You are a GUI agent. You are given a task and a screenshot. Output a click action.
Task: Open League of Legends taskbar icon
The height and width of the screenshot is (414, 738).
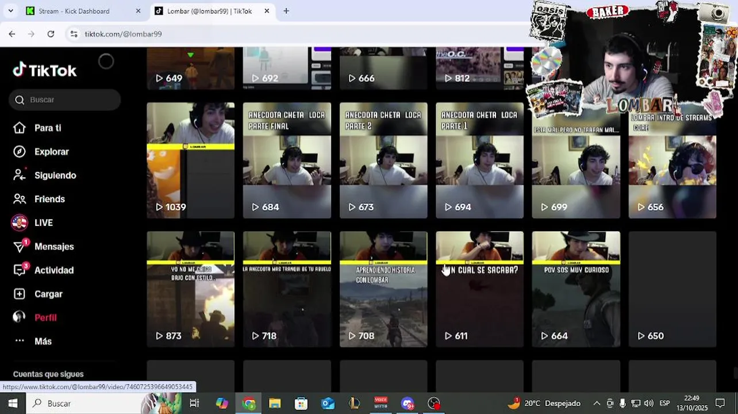coord(354,404)
